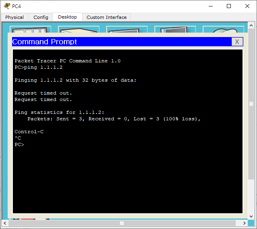Image resolution: width=257 pixels, height=229 pixels.
Task: Click 'Packet Tracer PC Command Line 1.0' text
Action: coord(68,61)
